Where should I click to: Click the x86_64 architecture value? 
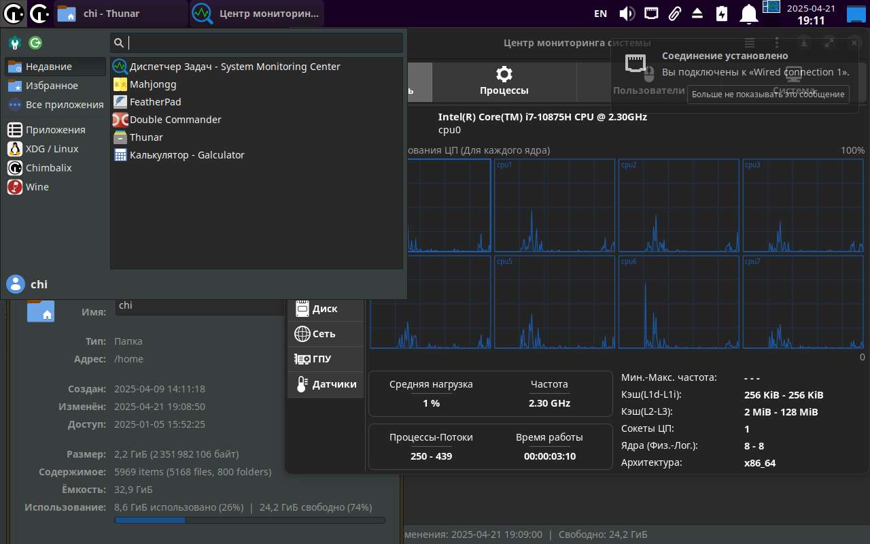(x=760, y=463)
